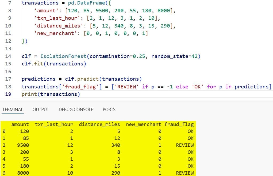Switch to DEBUG CONSOLE tab
The height and width of the screenshot is (176, 273).
[x=76, y=109]
